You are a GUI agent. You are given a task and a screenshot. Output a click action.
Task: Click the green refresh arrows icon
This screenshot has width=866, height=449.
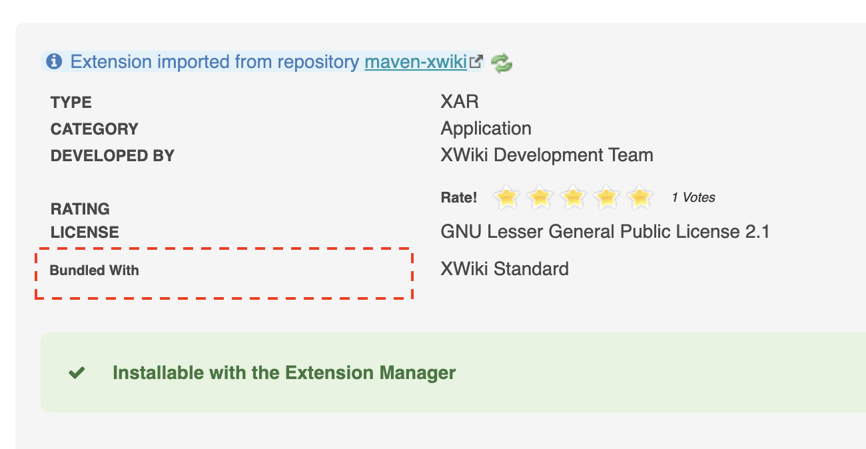pyautogui.click(x=501, y=63)
